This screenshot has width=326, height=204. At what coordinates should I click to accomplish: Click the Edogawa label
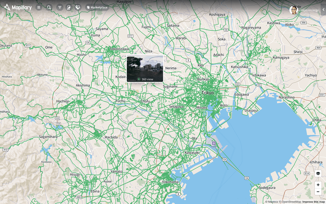pos(241,94)
